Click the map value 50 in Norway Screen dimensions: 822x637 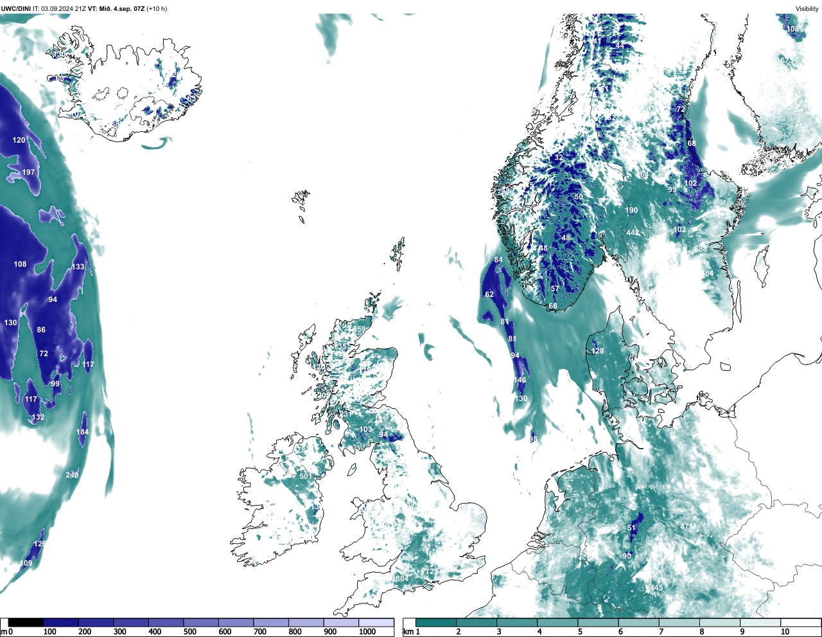point(578,197)
